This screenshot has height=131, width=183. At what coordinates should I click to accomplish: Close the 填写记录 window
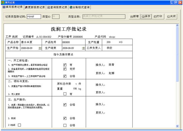pyautogui.click(x=180, y=3)
